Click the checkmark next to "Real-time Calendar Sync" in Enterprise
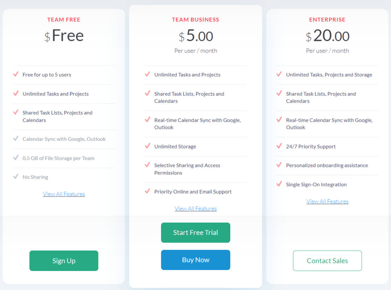Image resolution: width=391 pixels, height=290 pixels. pos(279,120)
